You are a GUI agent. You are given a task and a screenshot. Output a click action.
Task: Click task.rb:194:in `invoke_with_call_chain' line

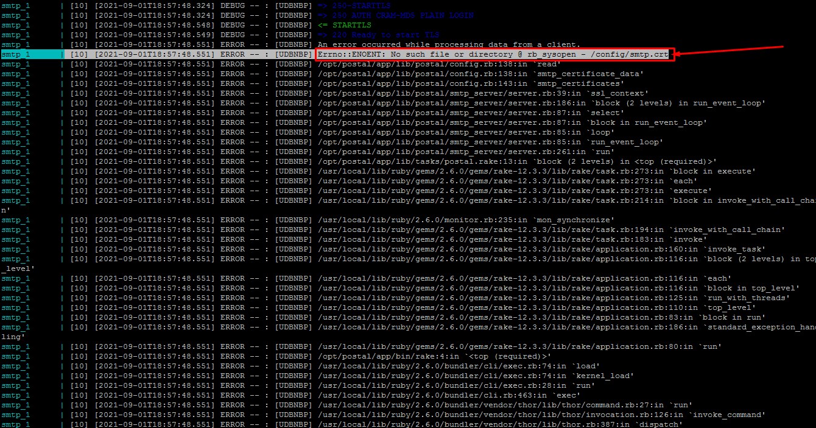pyautogui.click(x=552, y=230)
